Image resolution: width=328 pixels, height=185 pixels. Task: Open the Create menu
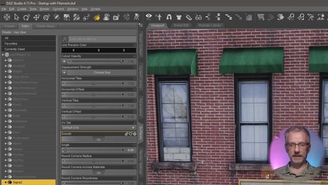click(22, 9)
